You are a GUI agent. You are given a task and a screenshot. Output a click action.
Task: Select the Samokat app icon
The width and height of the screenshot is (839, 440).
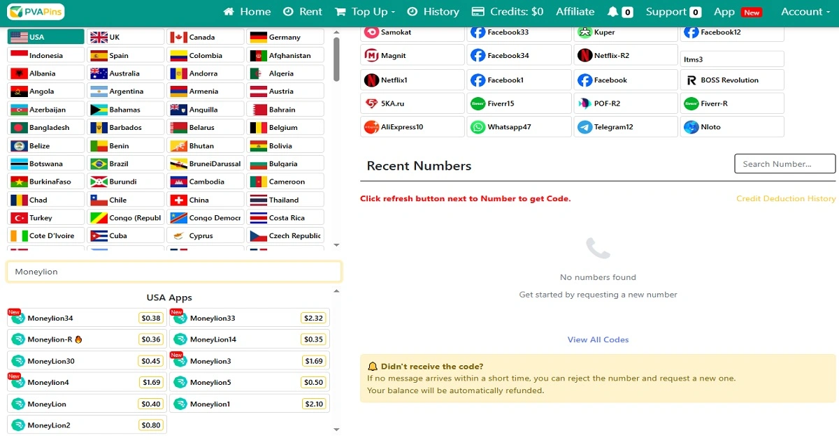click(x=371, y=32)
